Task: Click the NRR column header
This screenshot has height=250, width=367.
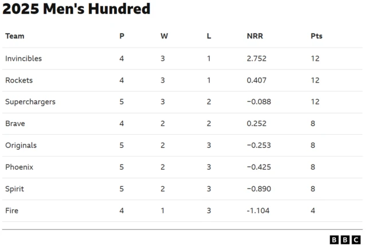Action: coord(255,36)
